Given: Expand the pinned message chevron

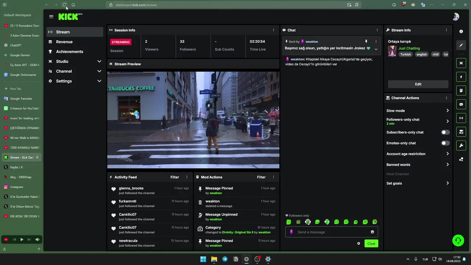Looking at the screenshot, I should 376,49.
